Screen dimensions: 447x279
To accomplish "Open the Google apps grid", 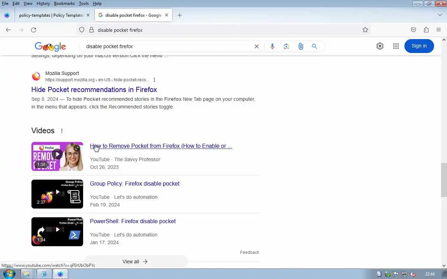I will coord(396,46).
